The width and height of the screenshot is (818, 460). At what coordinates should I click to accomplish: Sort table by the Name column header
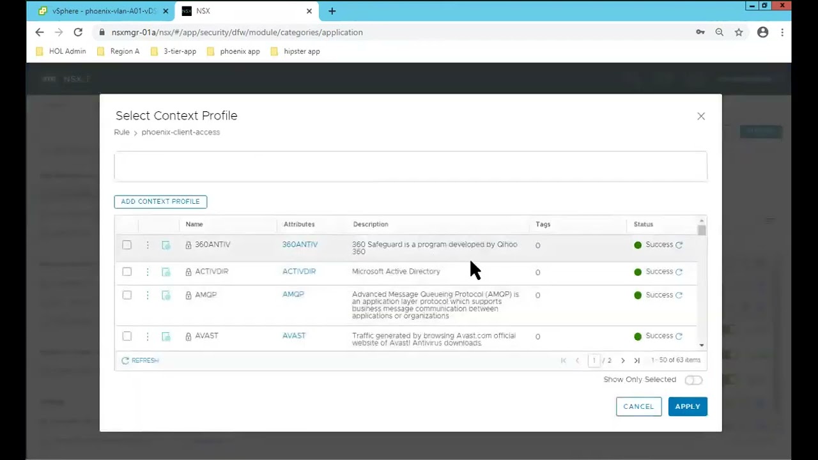pos(194,224)
